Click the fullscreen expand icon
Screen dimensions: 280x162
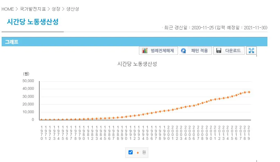tap(251, 50)
